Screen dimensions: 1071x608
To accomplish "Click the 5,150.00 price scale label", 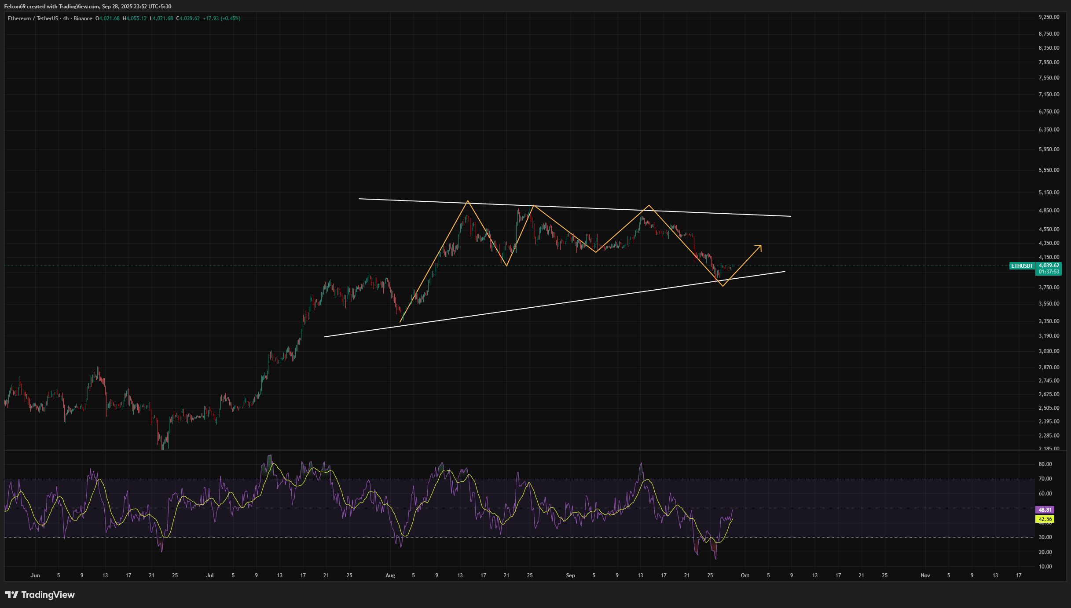I will [1049, 193].
